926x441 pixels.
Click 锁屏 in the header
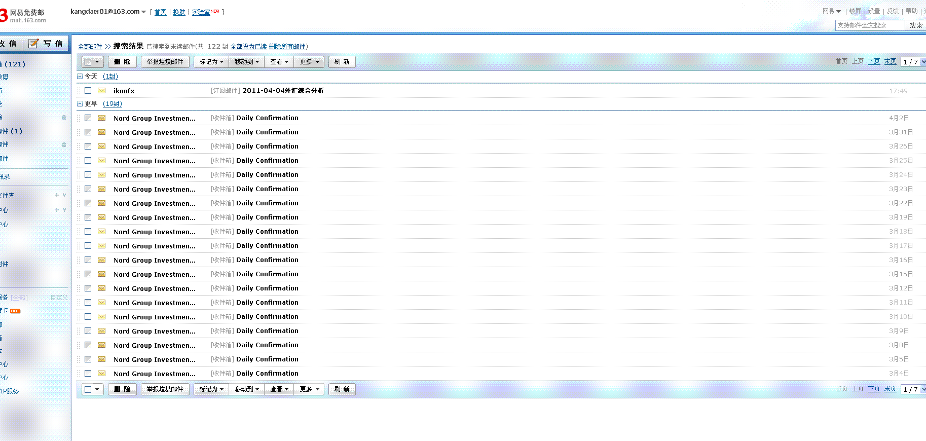click(855, 11)
